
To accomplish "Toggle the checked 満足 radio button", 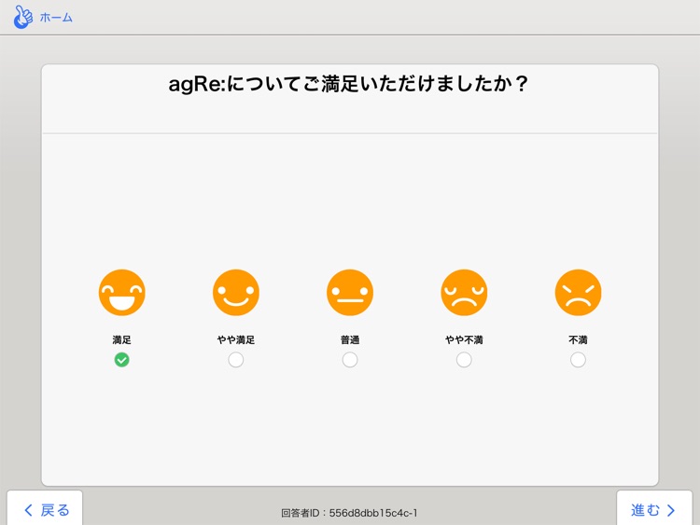I will (122, 360).
